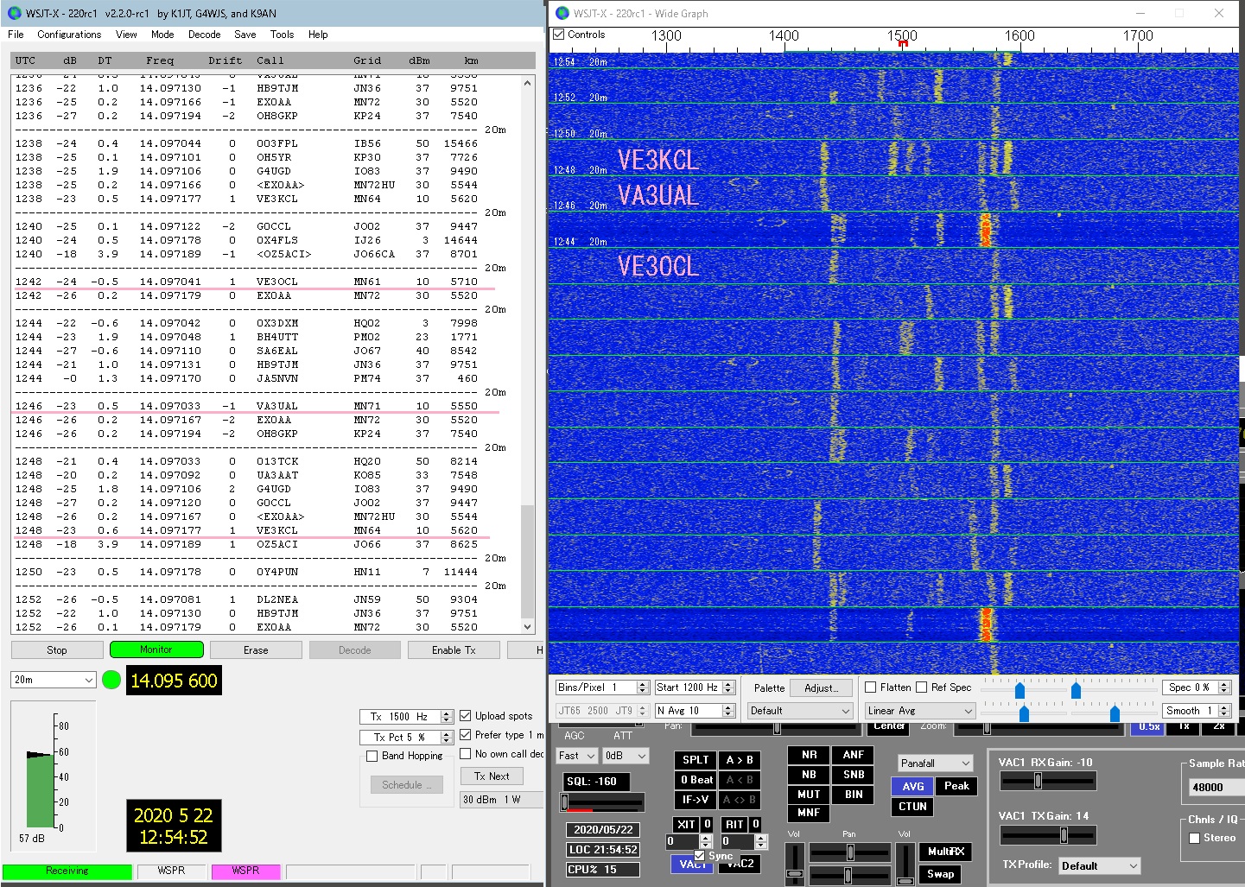
Task: Open the 30 dBm 1 W power dropdown
Action: pos(501,800)
